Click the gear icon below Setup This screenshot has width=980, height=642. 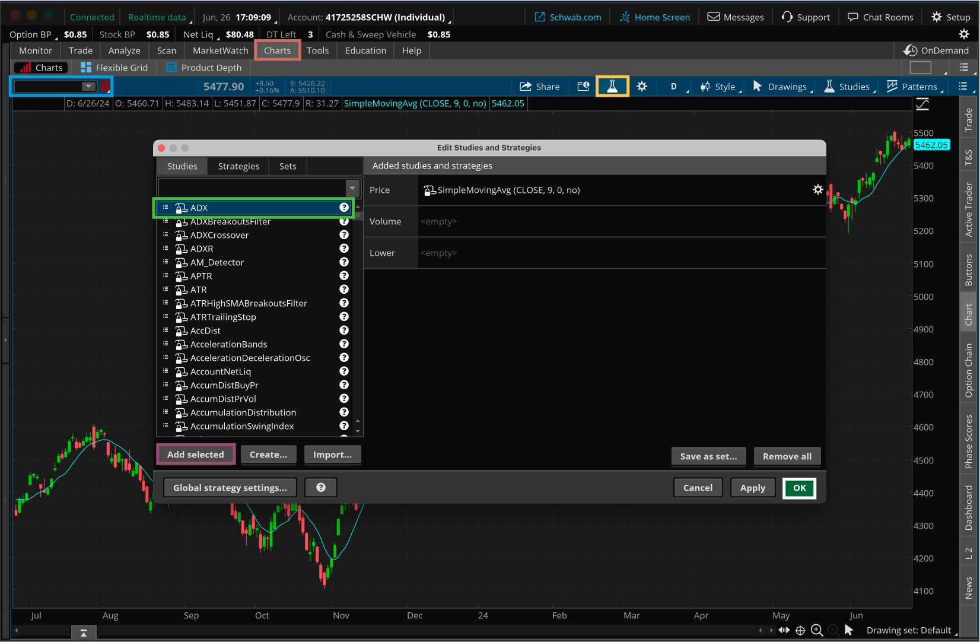pos(964,34)
